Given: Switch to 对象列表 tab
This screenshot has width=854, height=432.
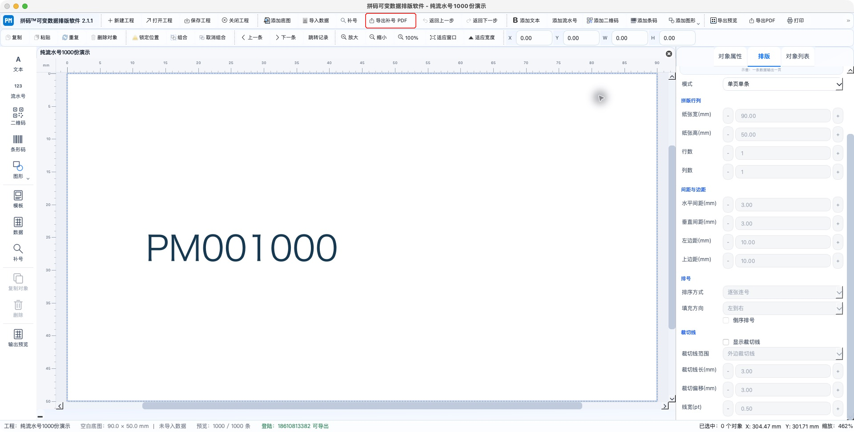Looking at the screenshot, I should [x=798, y=57].
